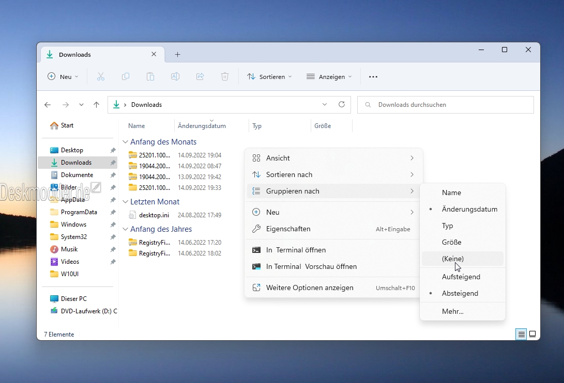Screen dimensions: 564x383
Task: Open the Sortieren nach submenu
Action: [x=333, y=174]
